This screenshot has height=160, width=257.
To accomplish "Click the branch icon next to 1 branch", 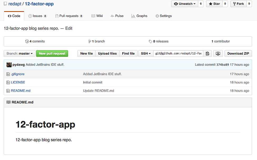I will point(90,41).
